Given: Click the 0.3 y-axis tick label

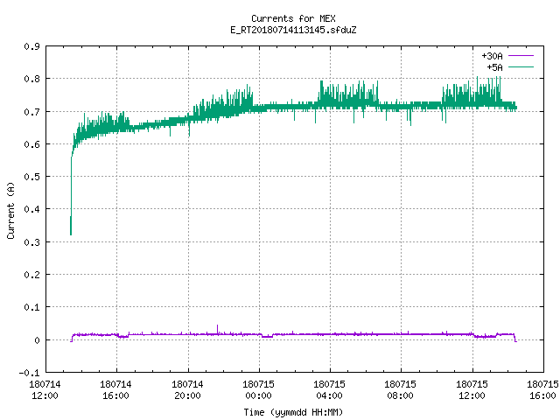Looking at the screenshot, I should [31, 242].
